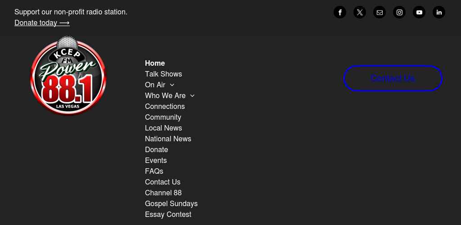Image resolution: width=461 pixels, height=225 pixels.
Task: Click the blue Contact Us button
Action: coord(393,78)
